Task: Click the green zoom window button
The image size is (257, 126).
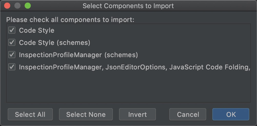Action: coord(27,6)
